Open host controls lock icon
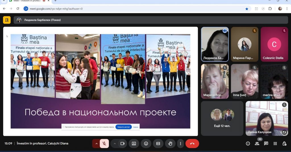Image resolution: width=291 pixels, height=152 pixels. tap(284, 143)
